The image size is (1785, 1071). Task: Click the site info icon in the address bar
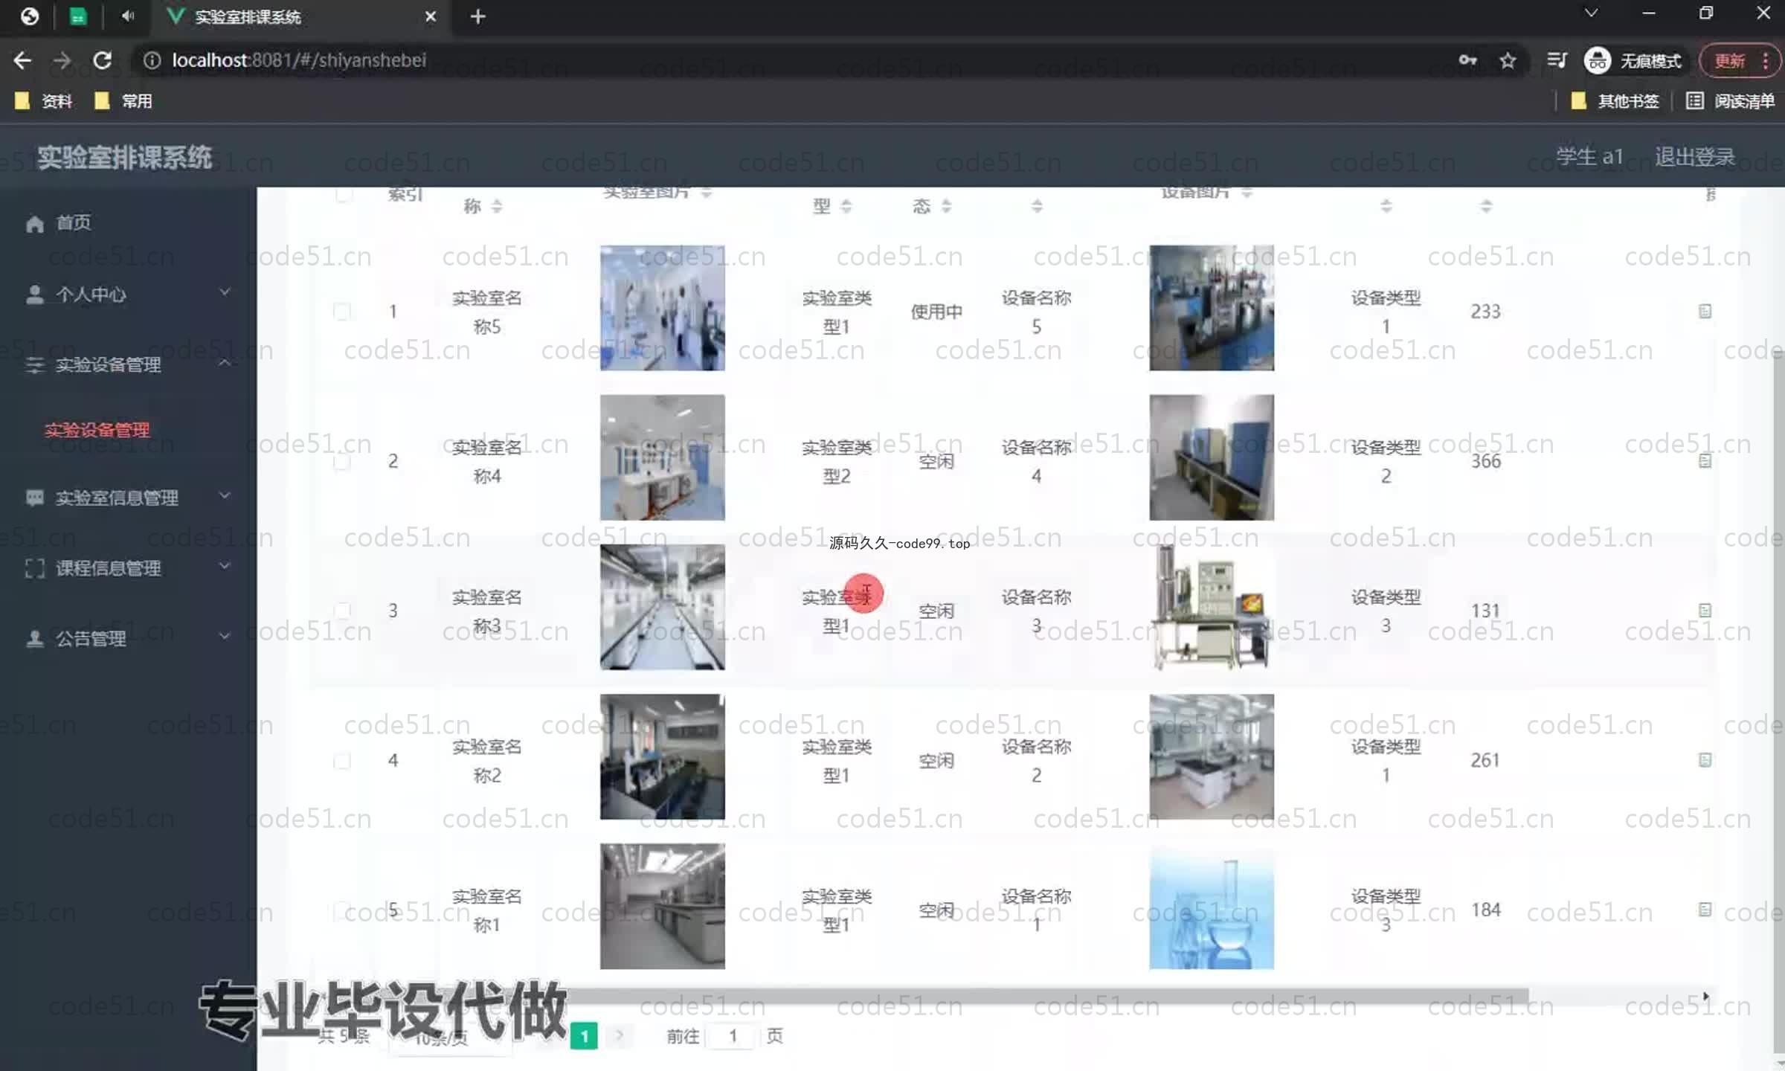click(152, 60)
